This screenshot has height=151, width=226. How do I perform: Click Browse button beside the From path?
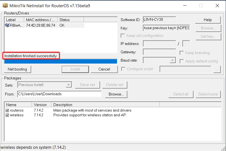(x=116, y=94)
